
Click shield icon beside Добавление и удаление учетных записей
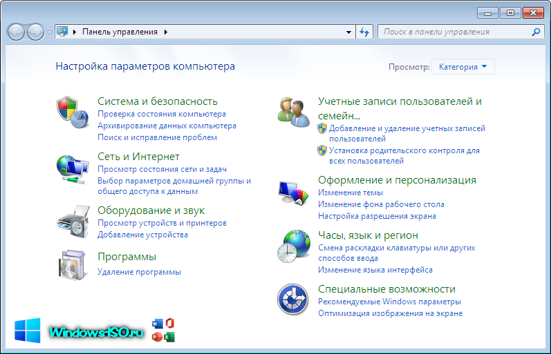pos(322,128)
